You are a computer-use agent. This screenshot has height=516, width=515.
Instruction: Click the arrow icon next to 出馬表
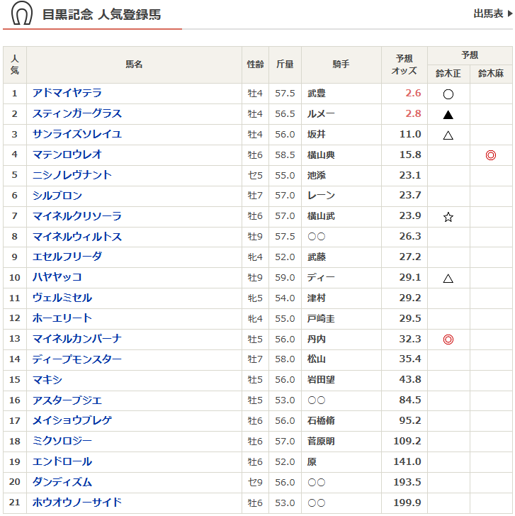tap(510, 13)
